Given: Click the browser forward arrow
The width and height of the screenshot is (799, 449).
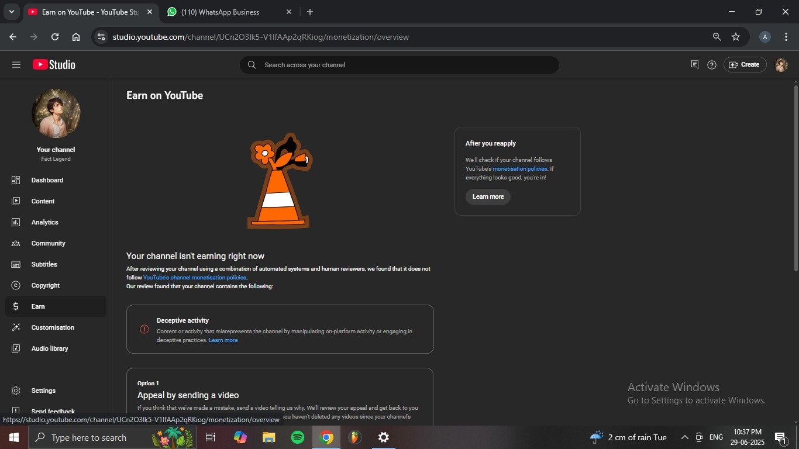Looking at the screenshot, I should 34,37.
